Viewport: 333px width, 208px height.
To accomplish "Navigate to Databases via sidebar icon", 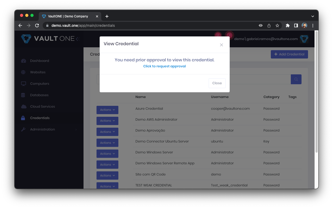I will pos(23,95).
